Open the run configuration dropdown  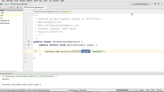tap(140, 4)
